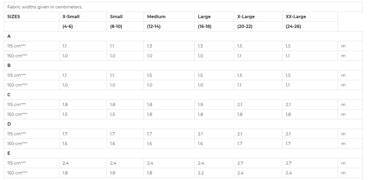Click the 'Fabric widths given in centimeters' note
The height and width of the screenshot is (180, 370).
tap(45, 7)
